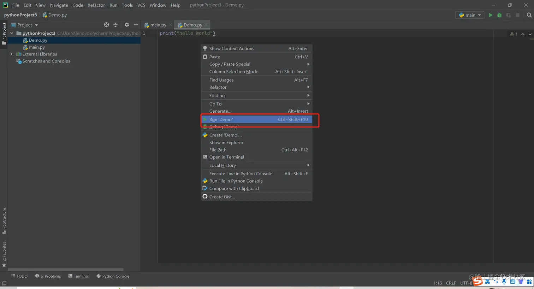Click the locate file target icon
This screenshot has width=534, height=289.
[x=106, y=25]
